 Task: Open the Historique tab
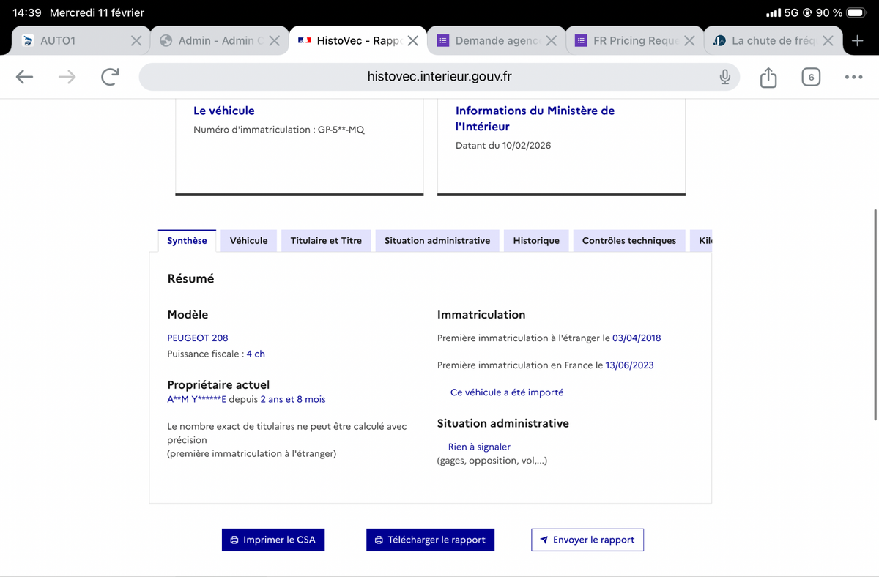click(536, 241)
